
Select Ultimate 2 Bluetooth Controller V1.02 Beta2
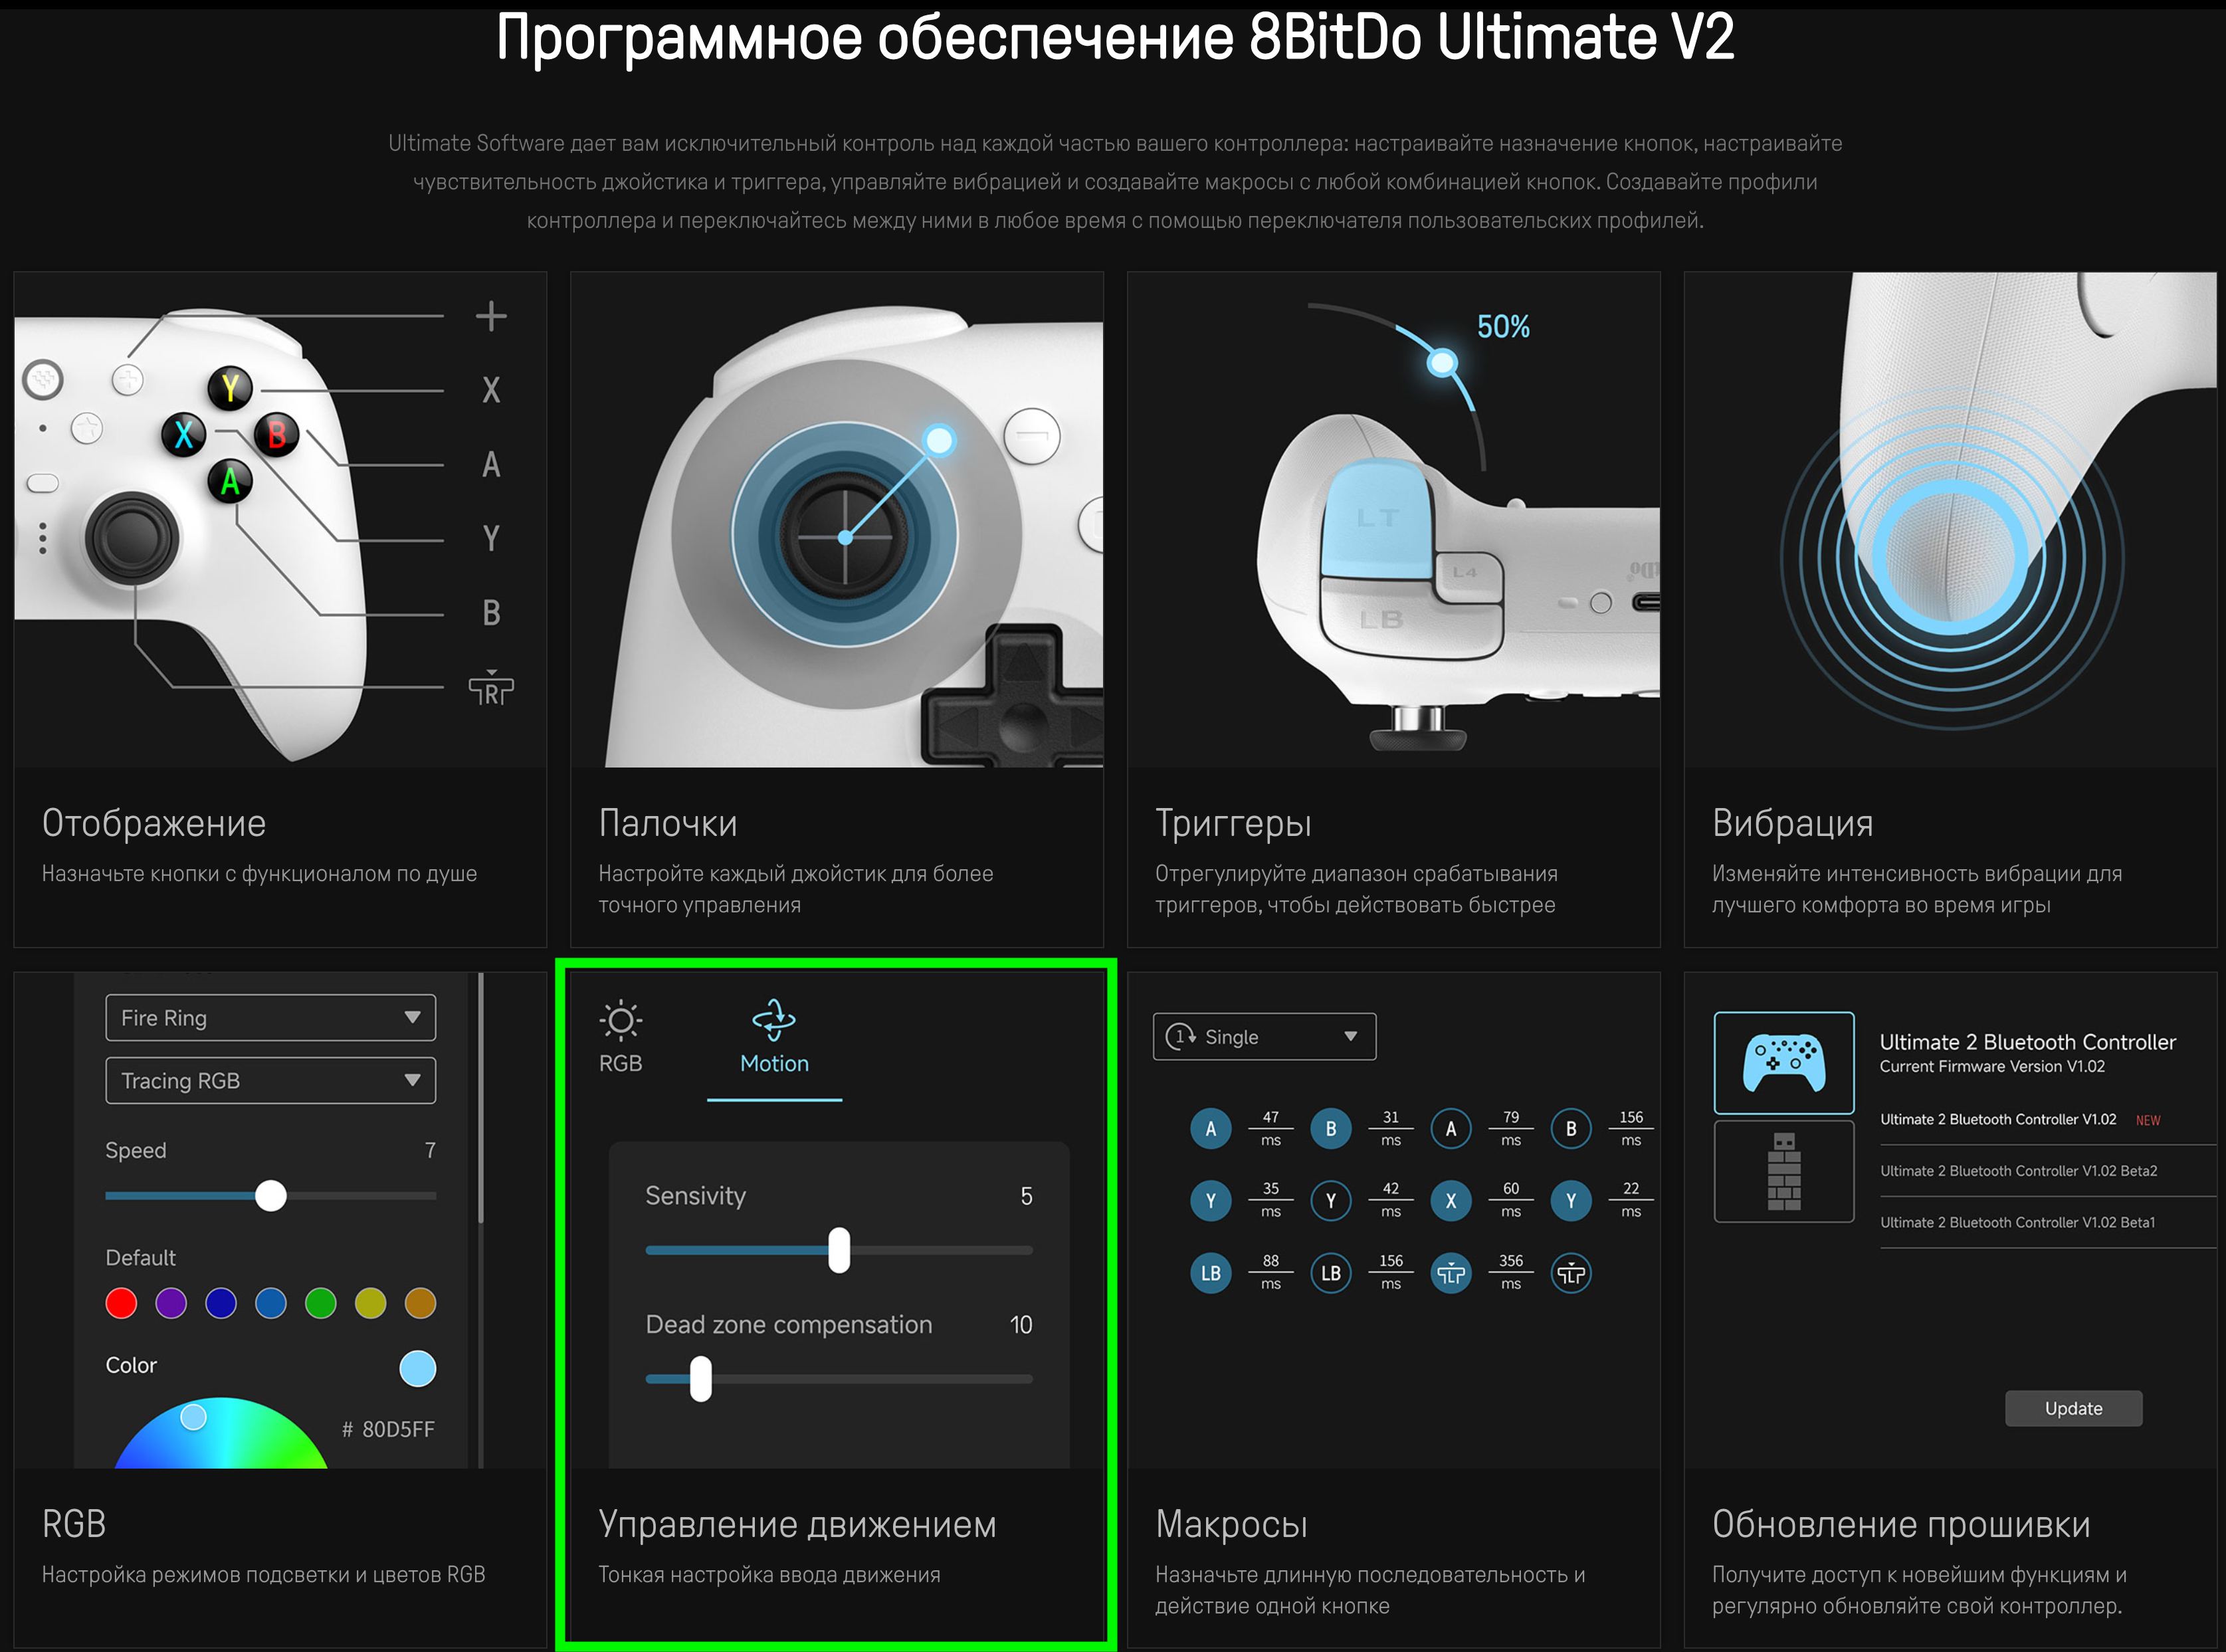[x=2018, y=1171]
